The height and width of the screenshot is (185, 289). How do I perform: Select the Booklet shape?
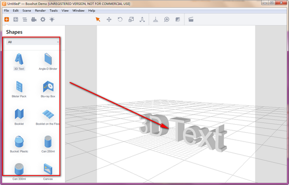19,117
